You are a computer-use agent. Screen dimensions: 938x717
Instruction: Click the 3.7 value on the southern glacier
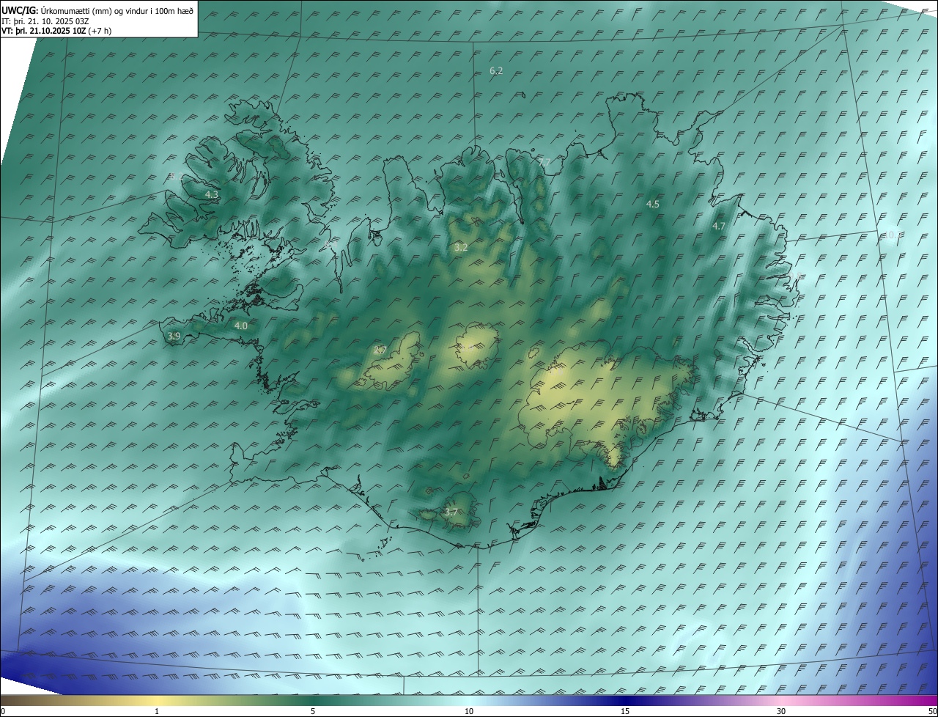(451, 512)
